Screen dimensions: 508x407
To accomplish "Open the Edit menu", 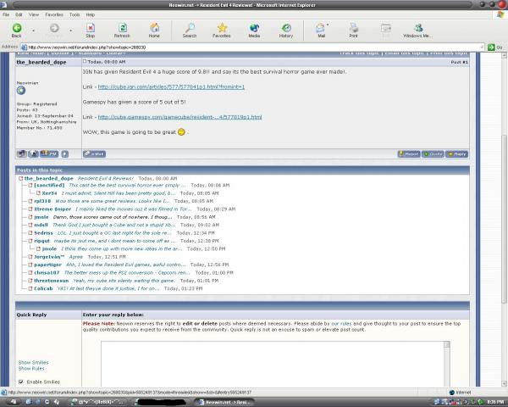I will coord(19,14).
